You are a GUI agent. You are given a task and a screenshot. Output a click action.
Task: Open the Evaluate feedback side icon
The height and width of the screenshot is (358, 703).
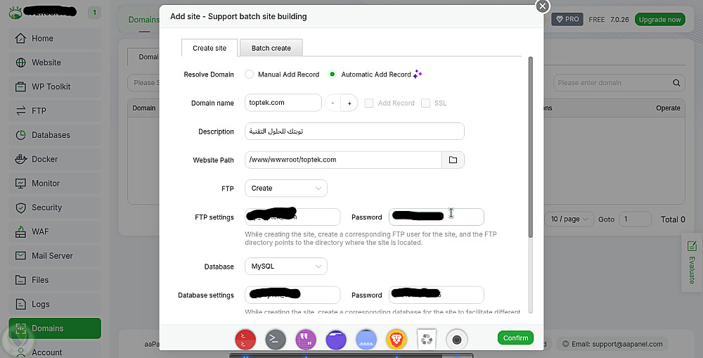[x=692, y=262]
